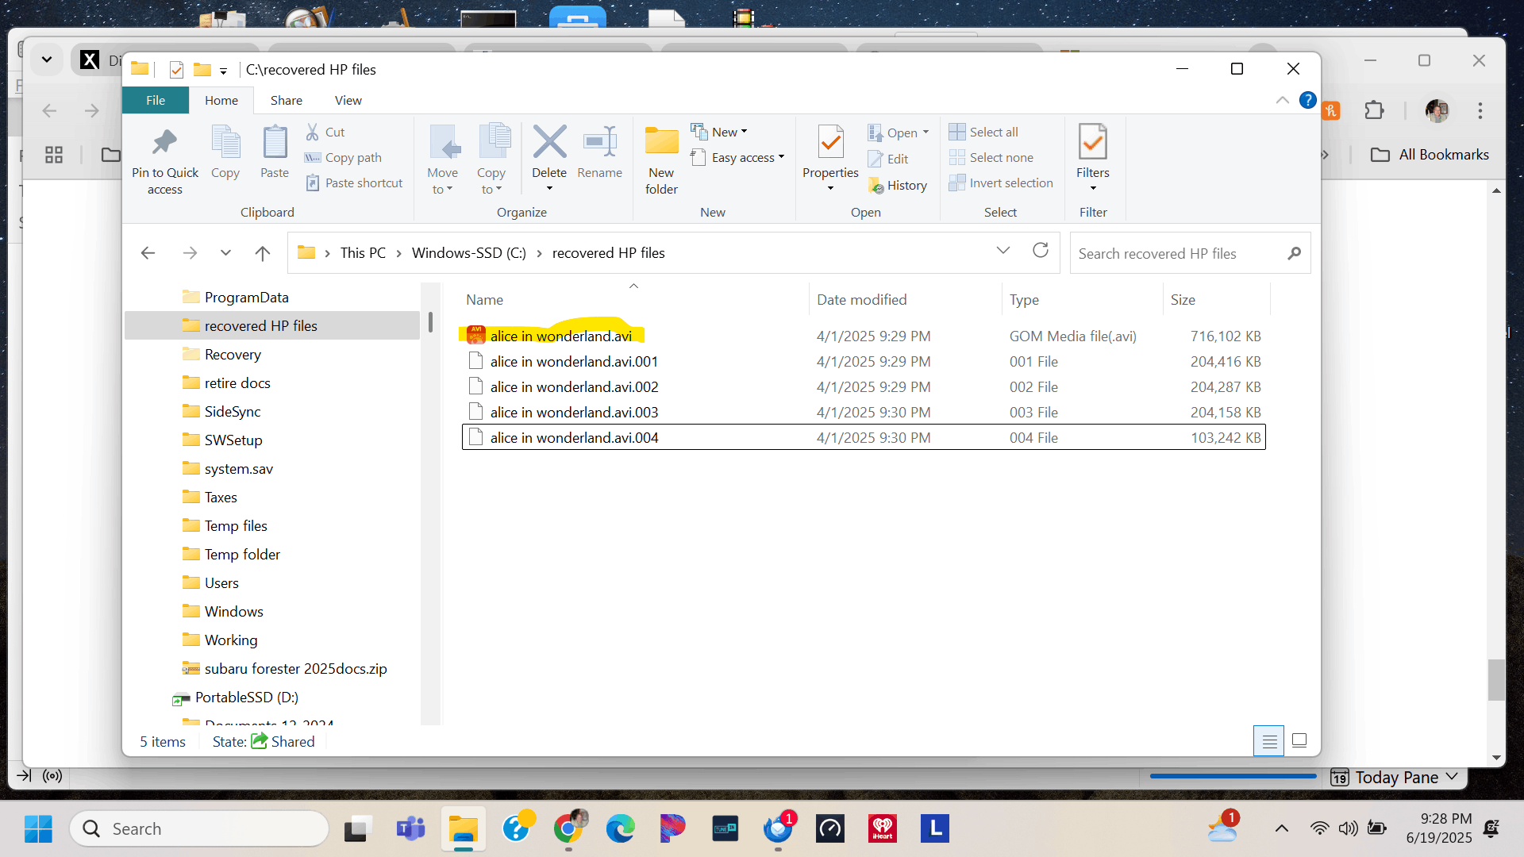Click the Paste clipboard icon
This screenshot has width=1524, height=857.
pyautogui.click(x=275, y=143)
